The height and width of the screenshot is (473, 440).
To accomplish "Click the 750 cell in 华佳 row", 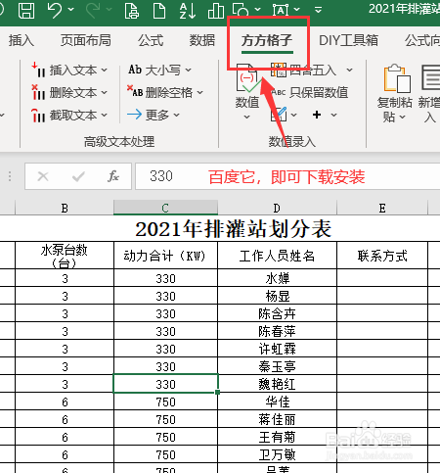I will (165, 402).
